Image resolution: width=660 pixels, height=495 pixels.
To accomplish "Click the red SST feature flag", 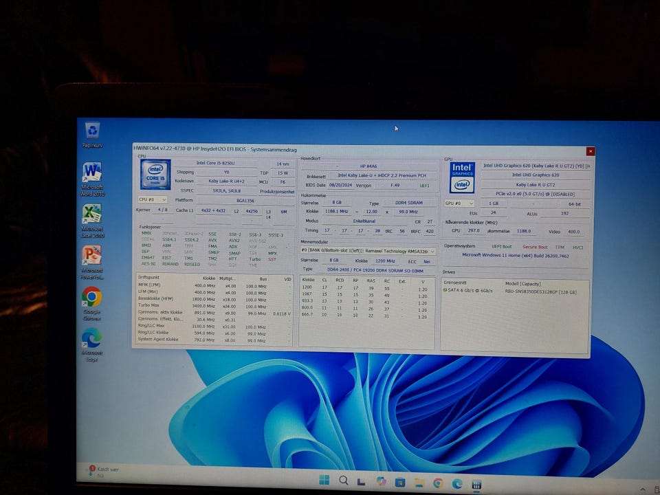I will (x=272, y=260).
